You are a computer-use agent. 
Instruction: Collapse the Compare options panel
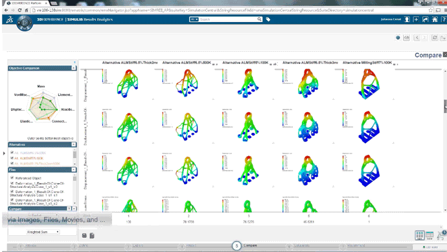pos(74,209)
